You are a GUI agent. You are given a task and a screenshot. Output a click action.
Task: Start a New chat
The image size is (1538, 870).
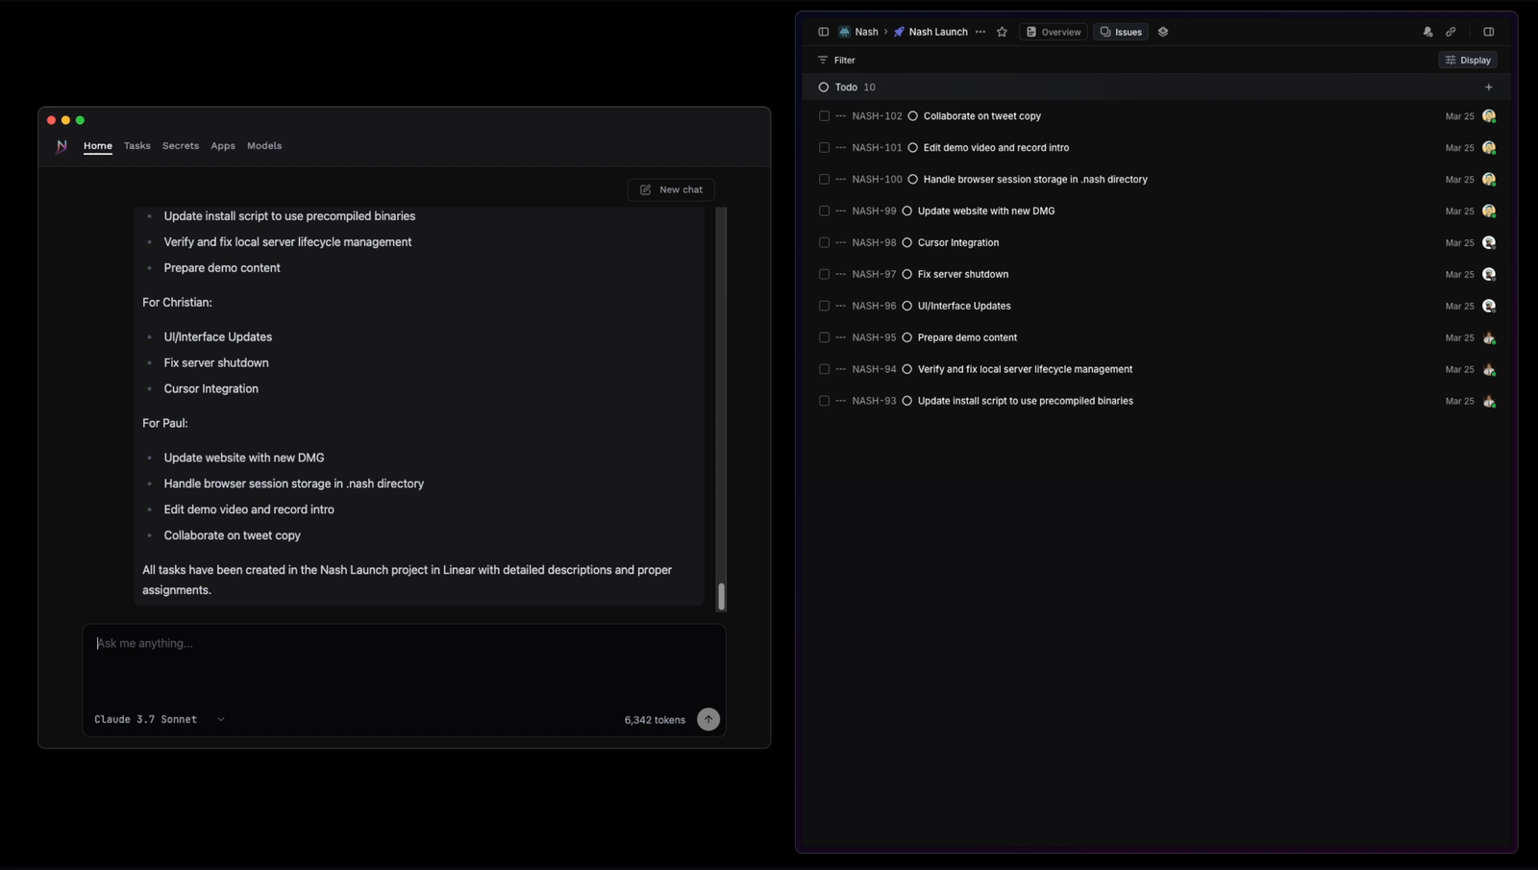[671, 189]
